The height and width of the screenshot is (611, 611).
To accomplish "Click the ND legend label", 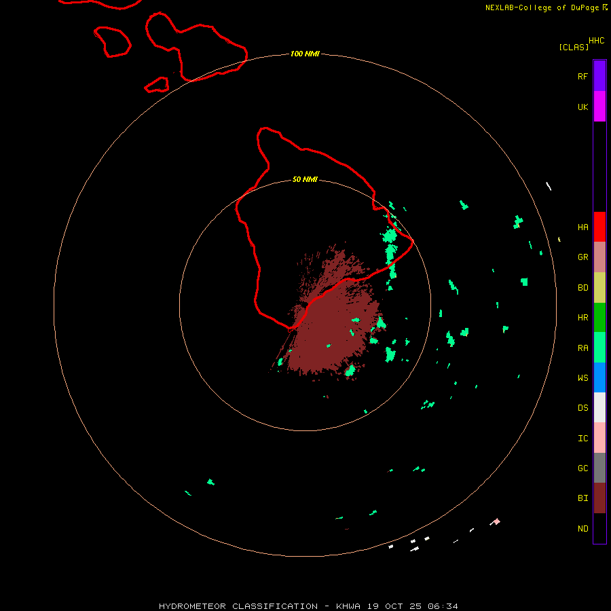I will pyautogui.click(x=582, y=529).
